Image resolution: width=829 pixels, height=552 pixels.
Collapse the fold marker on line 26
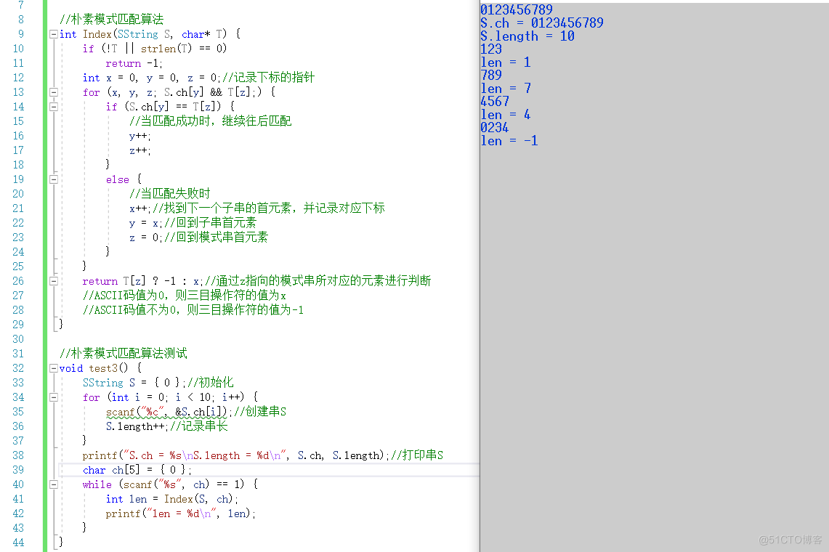tap(53, 281)
